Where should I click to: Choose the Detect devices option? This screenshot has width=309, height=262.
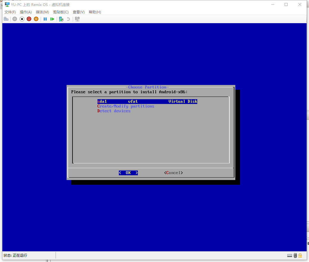114,111
